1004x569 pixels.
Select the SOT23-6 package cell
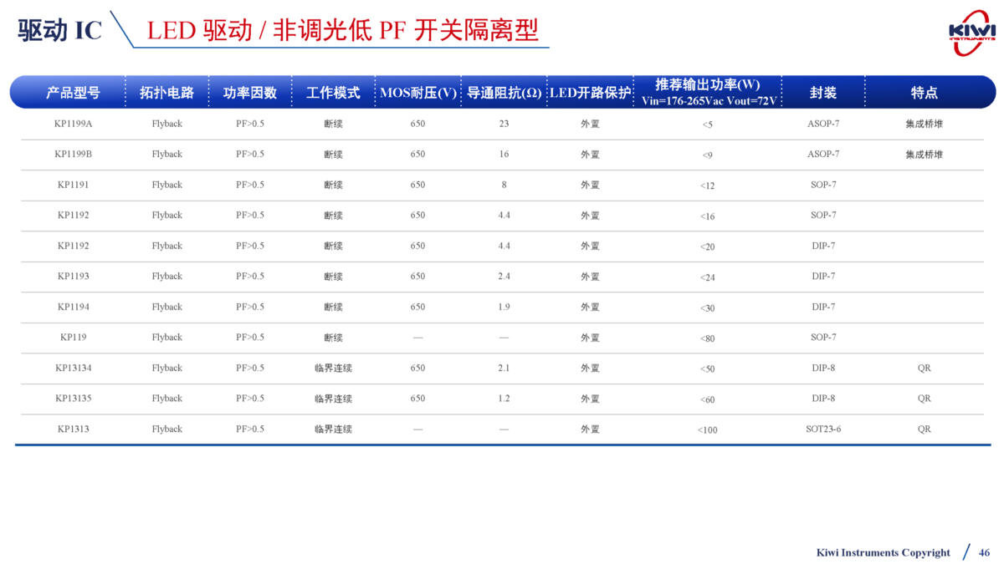(822, 429)
